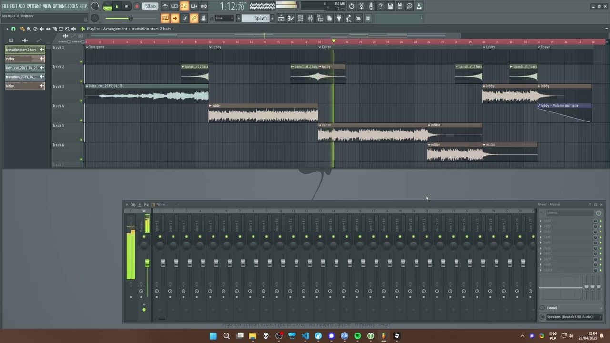Viewport: 610px width, 343px height.
Task: Stop playback with the stop button
Action: pyautogui.click(x=126, y=6)
